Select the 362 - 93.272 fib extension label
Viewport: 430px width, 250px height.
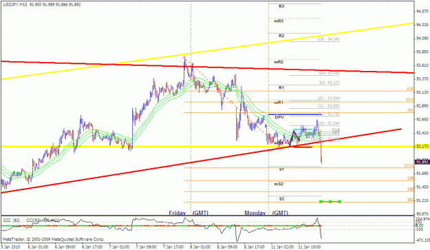[329, 83]
